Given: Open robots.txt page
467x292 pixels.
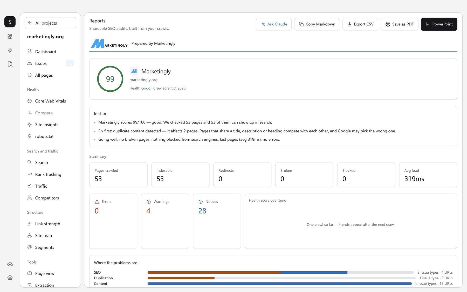Looking at the screenshot, I should (50, 136).
